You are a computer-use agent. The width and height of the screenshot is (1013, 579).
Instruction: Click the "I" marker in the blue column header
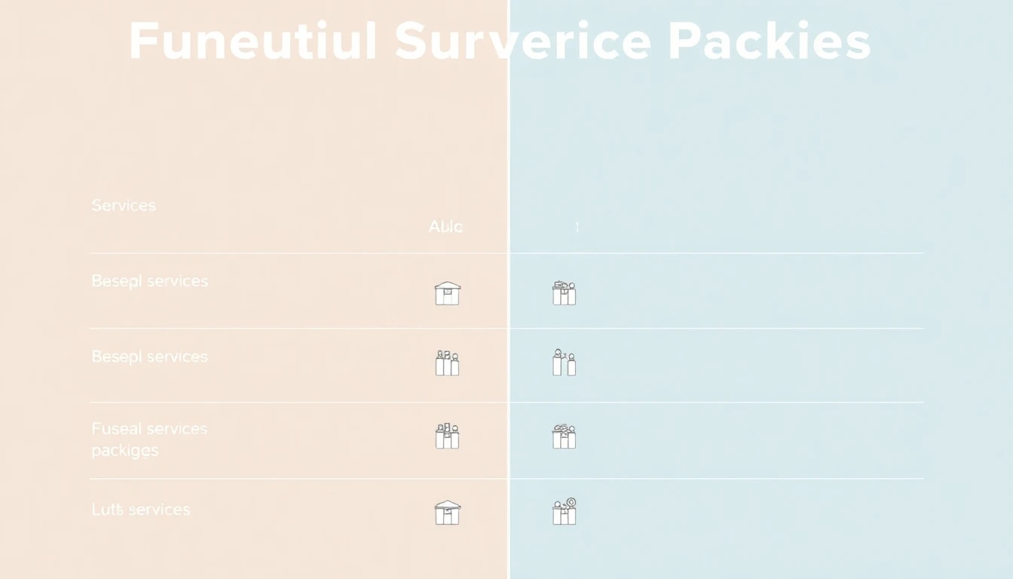pos(577,227)
